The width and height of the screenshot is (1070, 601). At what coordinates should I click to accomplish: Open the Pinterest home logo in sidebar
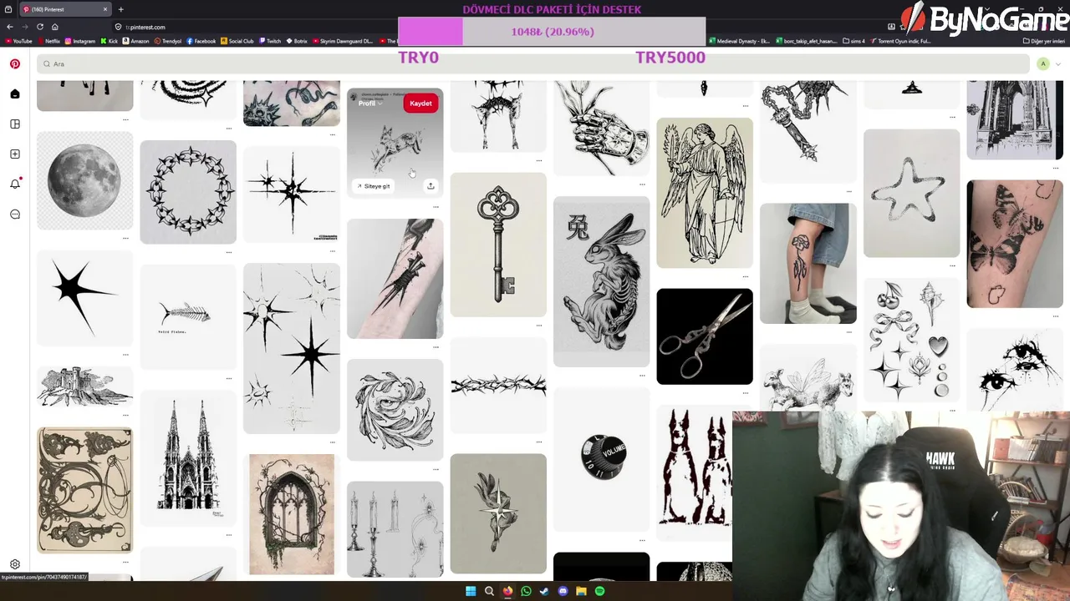(15, 63)
